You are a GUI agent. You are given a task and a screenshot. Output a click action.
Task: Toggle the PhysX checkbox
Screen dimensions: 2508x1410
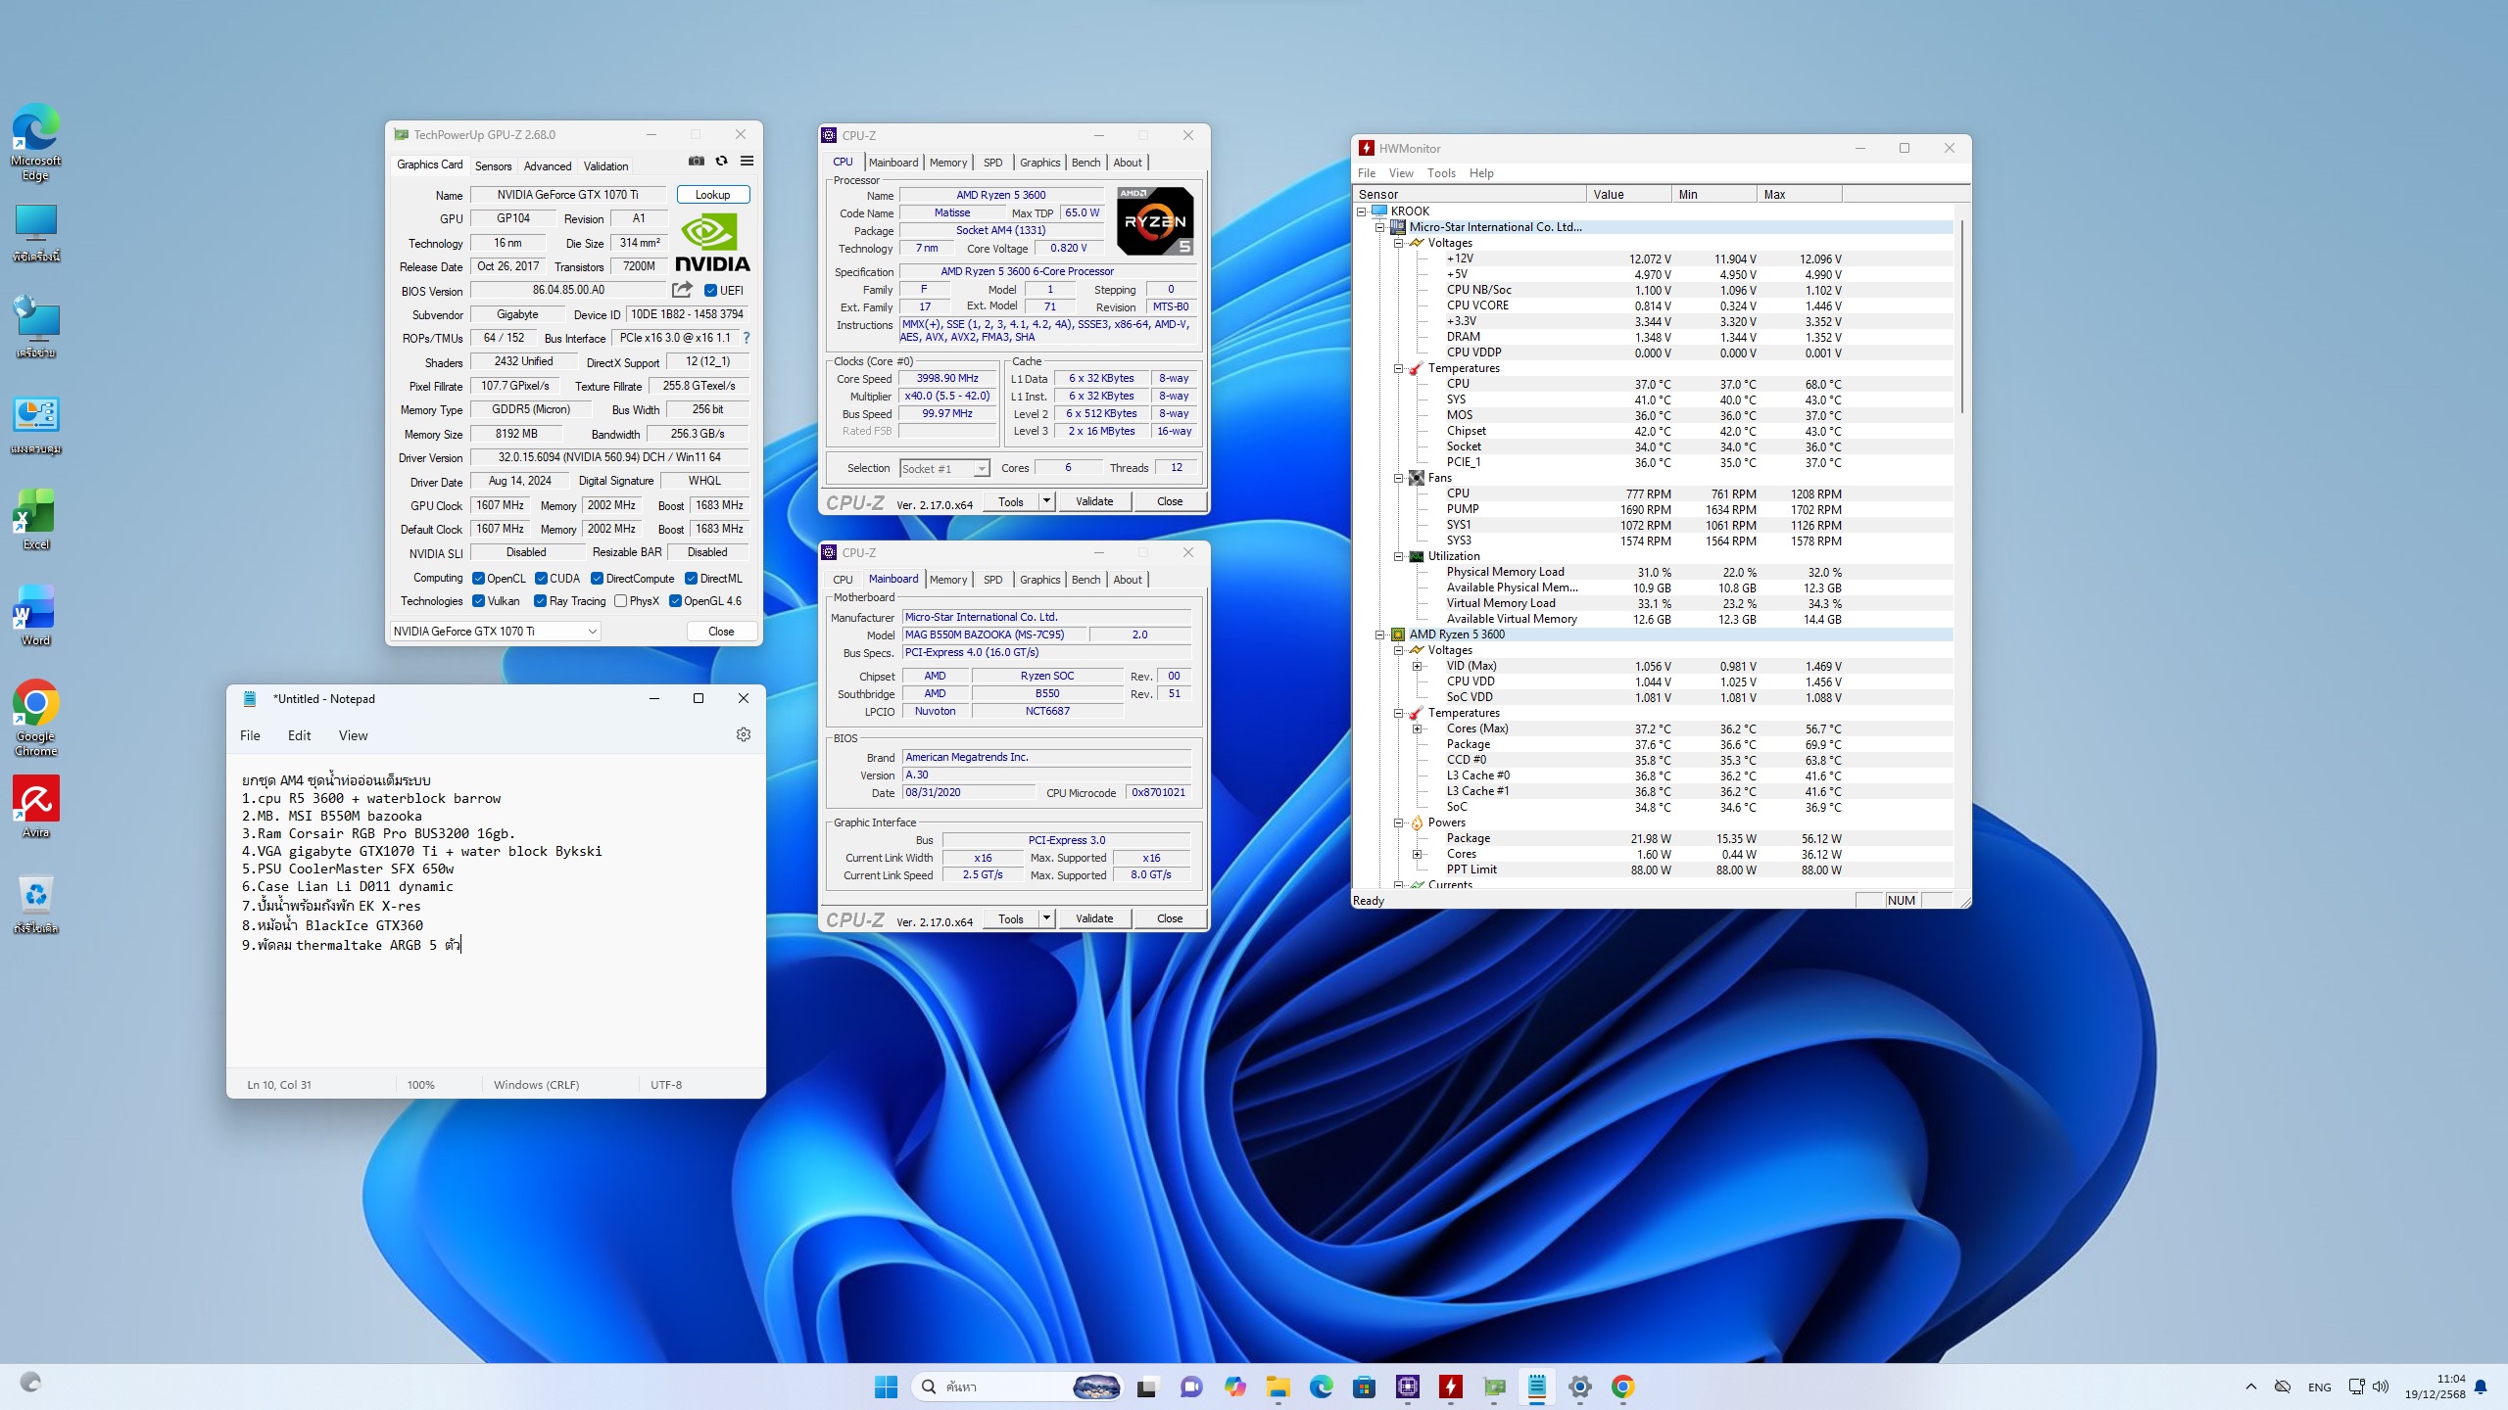point(620,601)
